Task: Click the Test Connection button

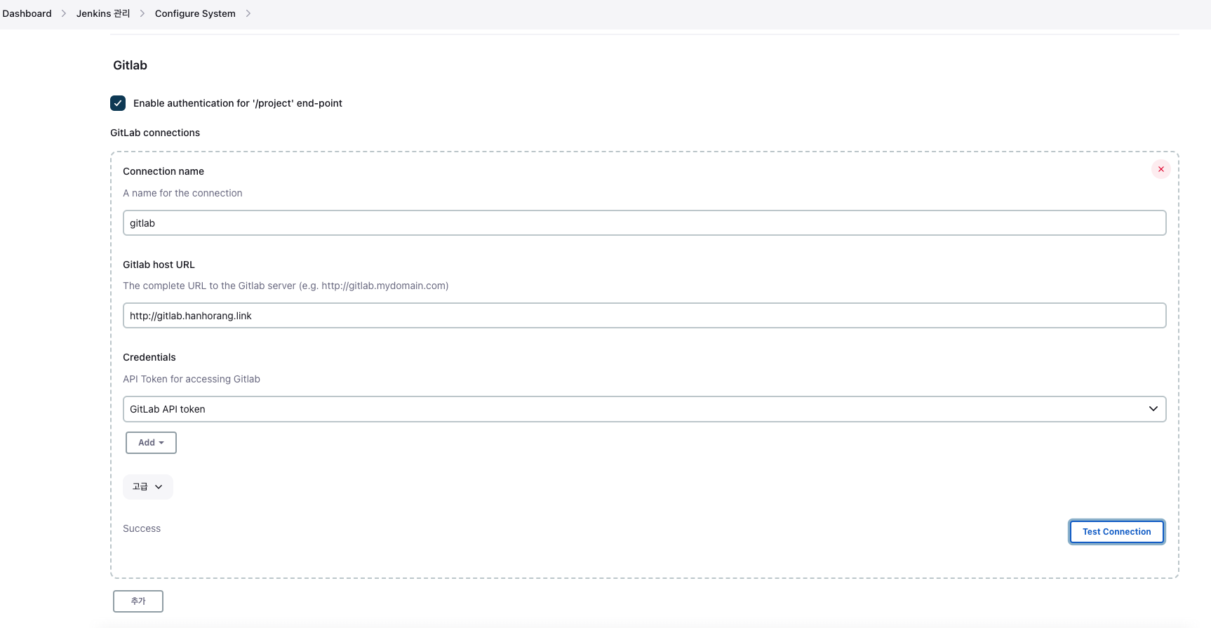Action: tap(1116, 532)
